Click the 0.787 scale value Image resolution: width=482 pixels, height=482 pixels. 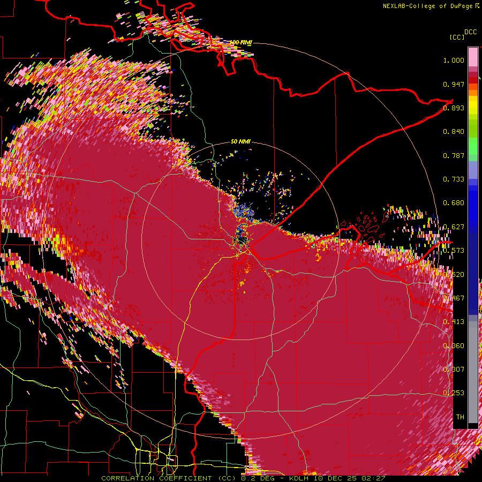(x=454, y=155)
